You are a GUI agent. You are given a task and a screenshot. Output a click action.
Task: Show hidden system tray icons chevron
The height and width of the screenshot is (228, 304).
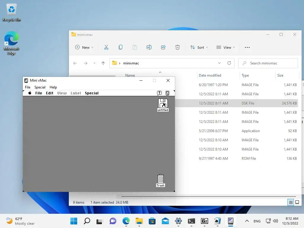tap(247, 221)
